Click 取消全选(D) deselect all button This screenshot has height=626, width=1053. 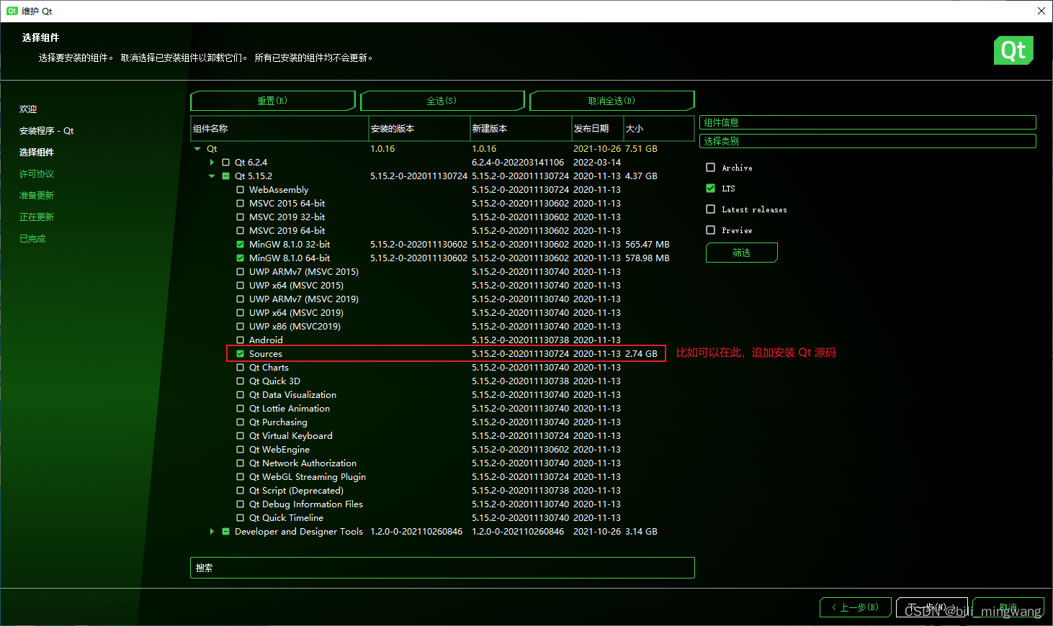click(612, 101)
